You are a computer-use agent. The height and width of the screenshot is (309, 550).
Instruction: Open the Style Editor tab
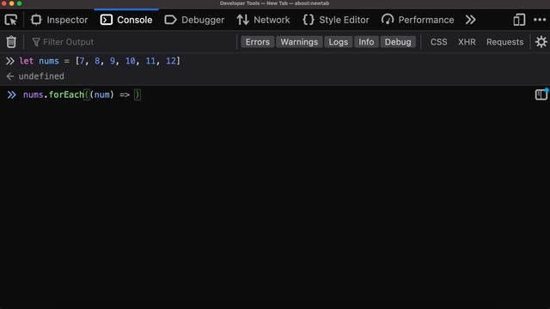[x=336, y=20]
